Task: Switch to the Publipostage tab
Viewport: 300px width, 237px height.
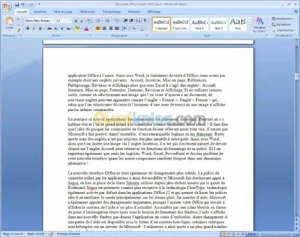Action: 112,11
